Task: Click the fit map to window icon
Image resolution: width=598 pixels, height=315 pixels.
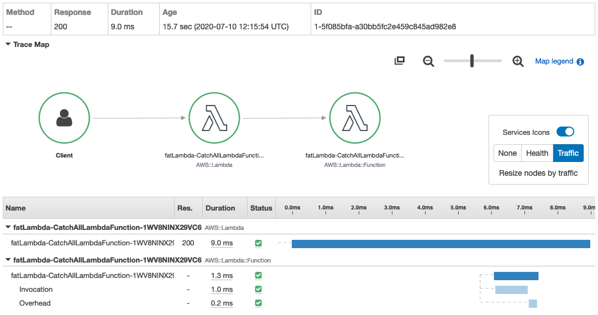Action: (400, 61)
